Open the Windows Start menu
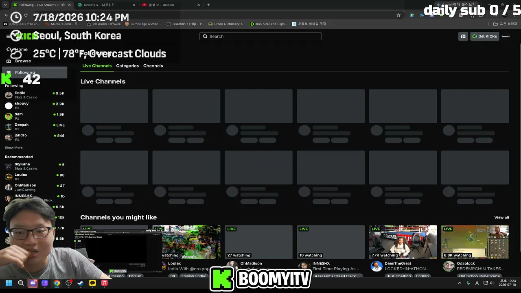Image resolution: width=521 pixels, height=293 pixels. click(x=9, y=283)
